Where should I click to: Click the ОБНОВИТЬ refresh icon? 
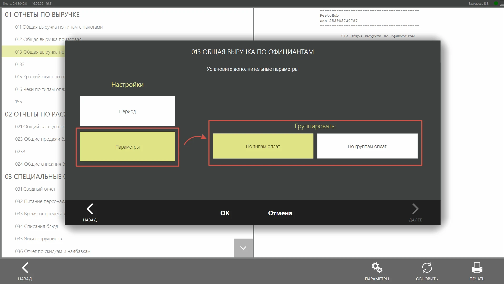tap(427, 268)
